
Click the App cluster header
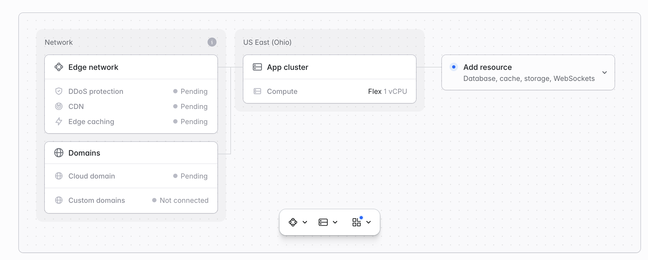click(x=329, y=67)
